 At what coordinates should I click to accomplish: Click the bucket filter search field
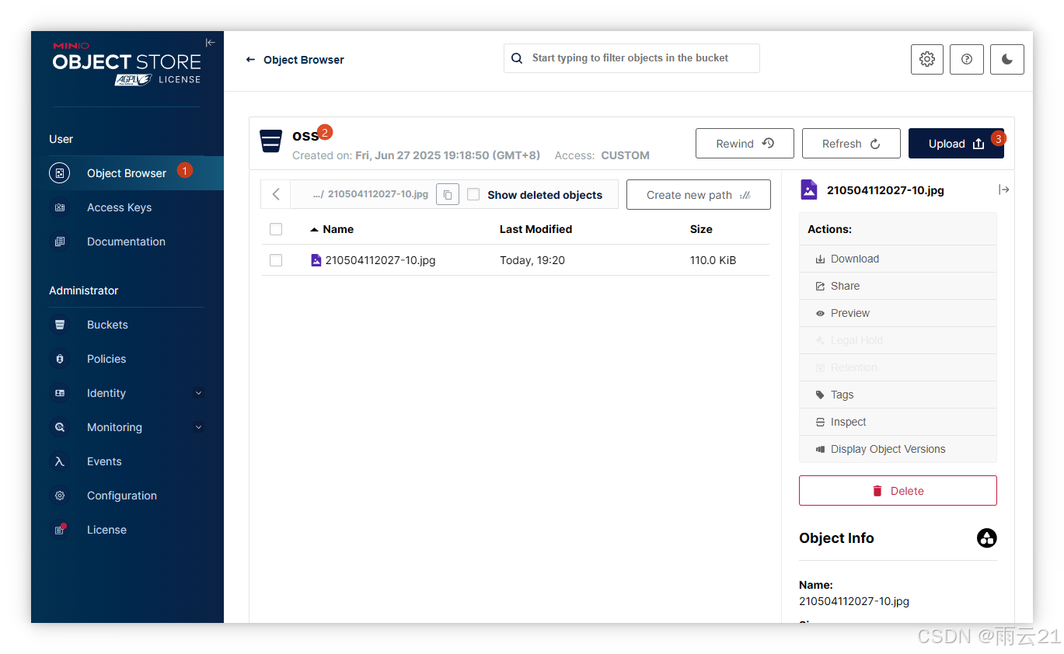tap(631, 57)
